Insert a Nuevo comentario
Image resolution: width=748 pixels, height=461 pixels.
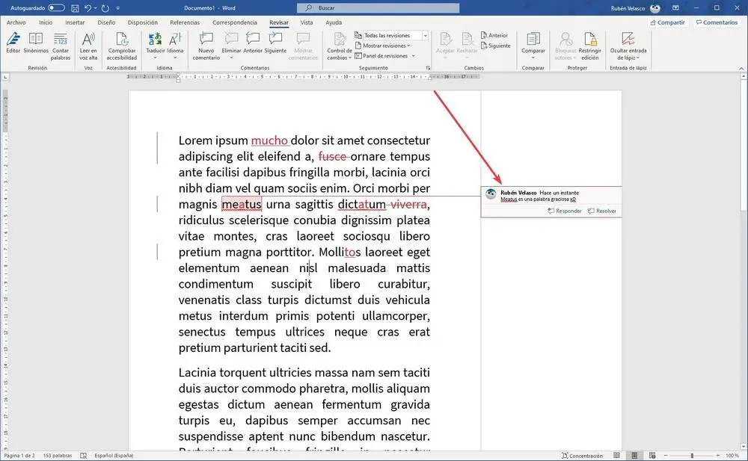(x=206, y=42)
